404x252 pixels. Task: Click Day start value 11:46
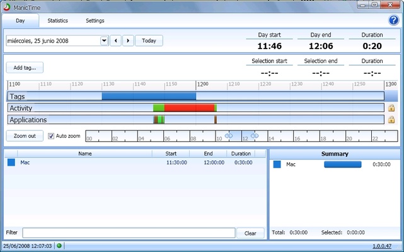(270, 46)
